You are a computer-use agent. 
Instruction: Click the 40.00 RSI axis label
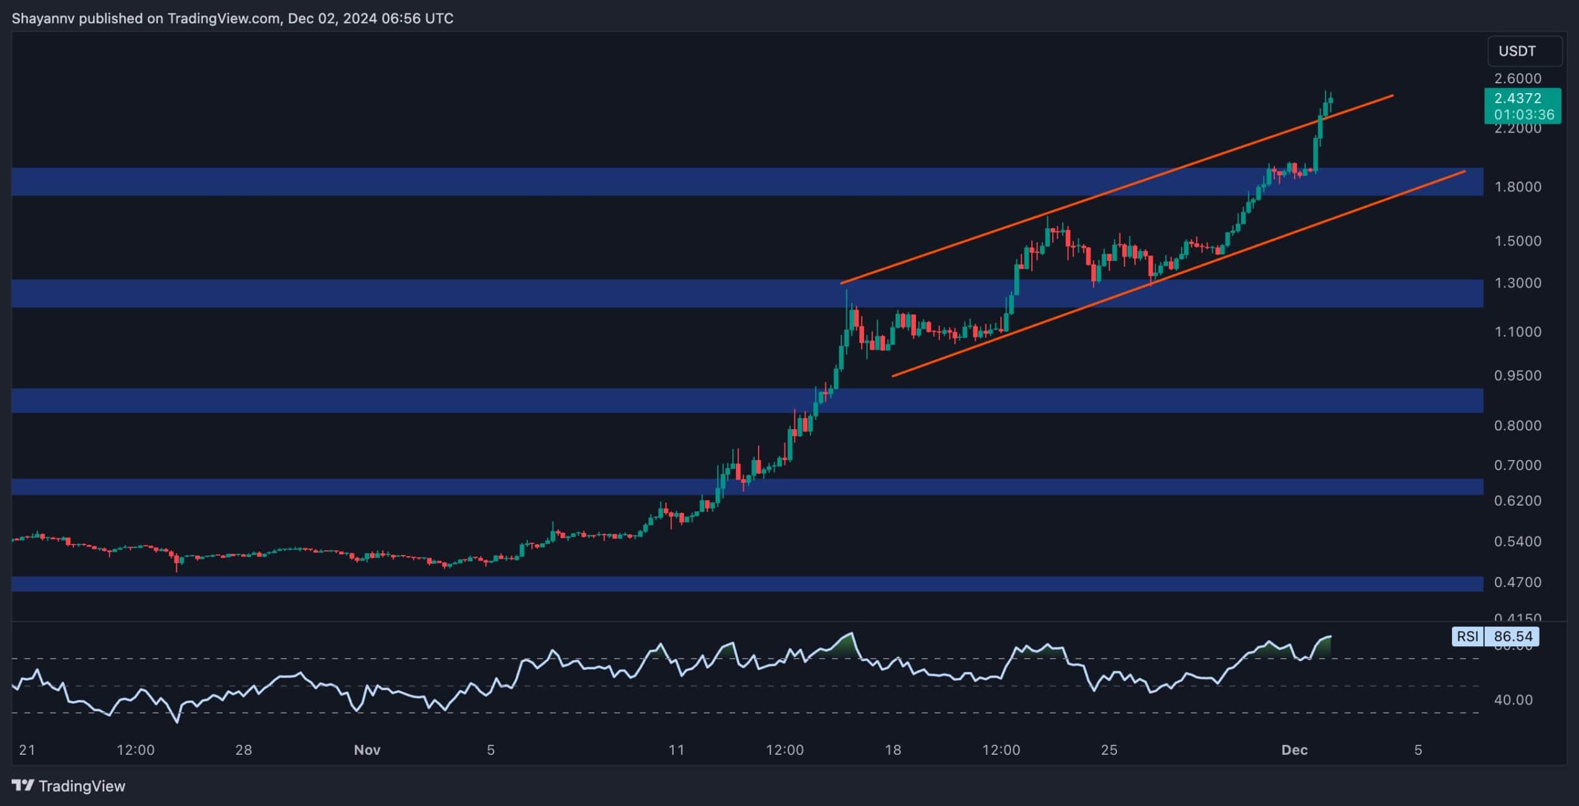1513,700
